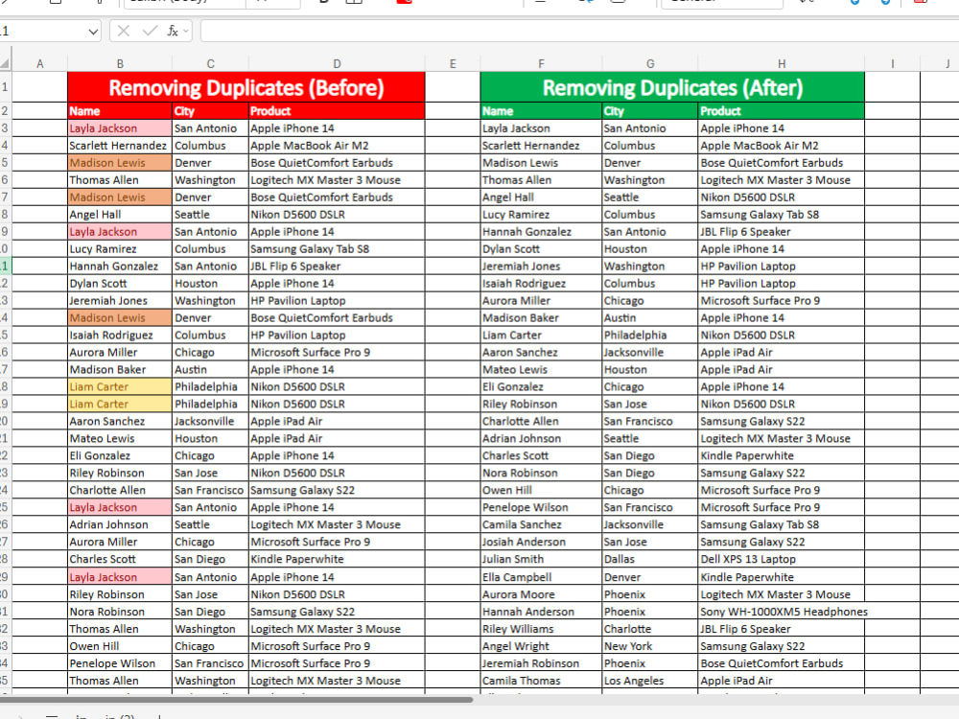959x719 pixels.
Task: Select 'Scarlett Hernandez' in column F
Action: 541,146
